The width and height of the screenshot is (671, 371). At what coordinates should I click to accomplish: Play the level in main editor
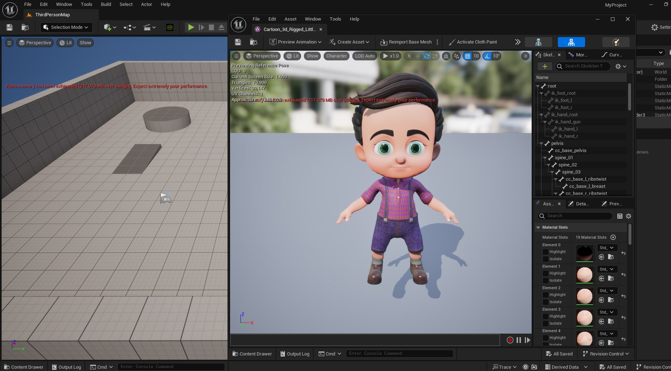click(191, 27)
